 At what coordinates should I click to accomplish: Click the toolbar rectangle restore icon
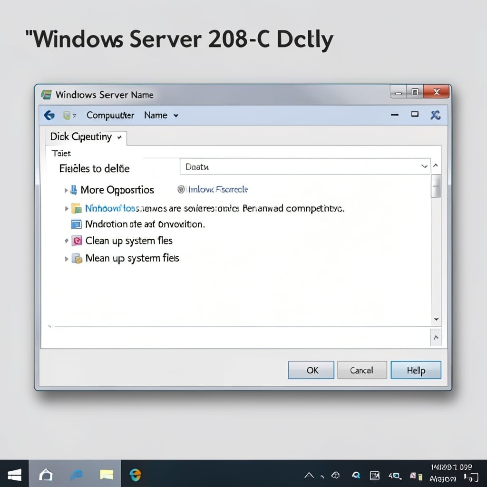(415, 114)
